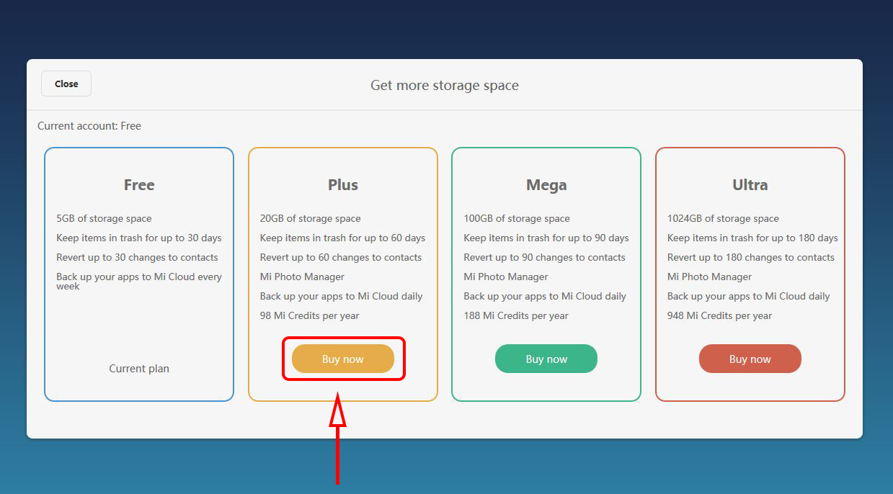Click the 98 Mi Credits per year line
The width and height of the screenshot is (893, 494).
(309, 315)
